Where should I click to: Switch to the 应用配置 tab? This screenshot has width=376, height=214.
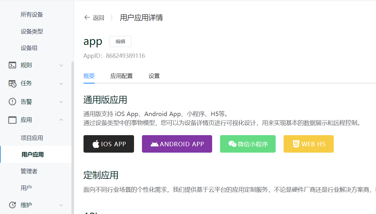[x=122, y=76]
